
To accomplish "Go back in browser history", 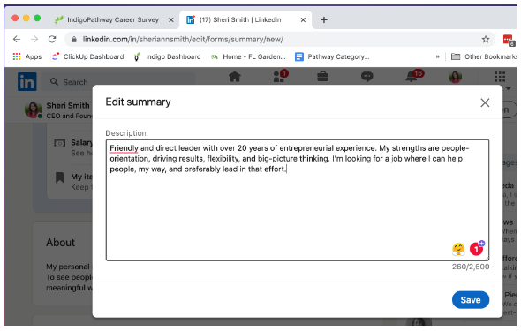I will coord(17,40).
